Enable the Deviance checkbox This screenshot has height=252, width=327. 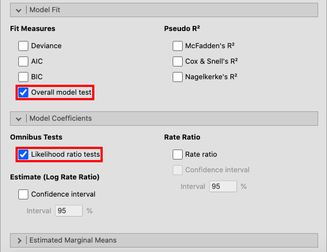click(x=23, y=46)
